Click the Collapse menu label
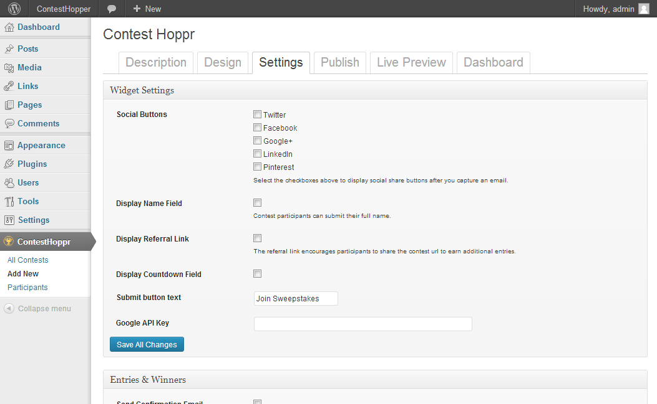Screen dimensions: 657x404 tap(44, 309)
